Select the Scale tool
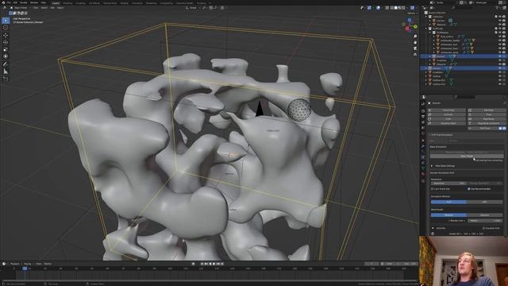The width and height of the screenshot is (508, 286). tap(6, 49)
